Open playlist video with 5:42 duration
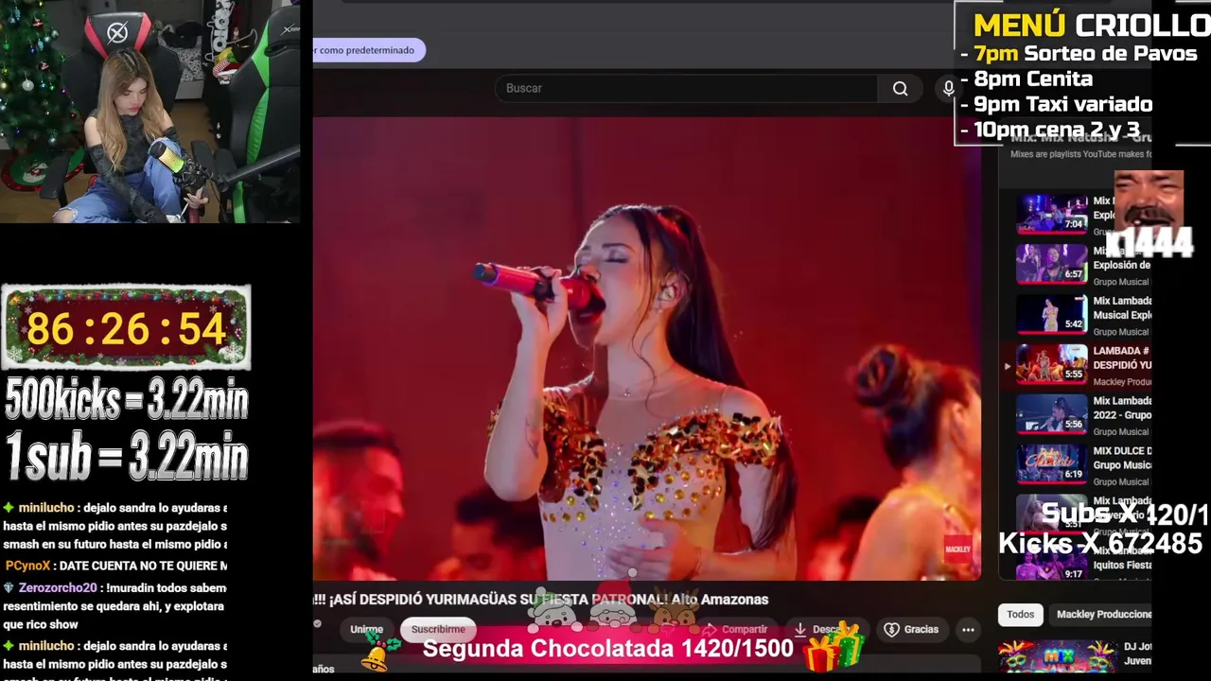This screenshot has width=1211, height=681. (x=1052, y=313)
